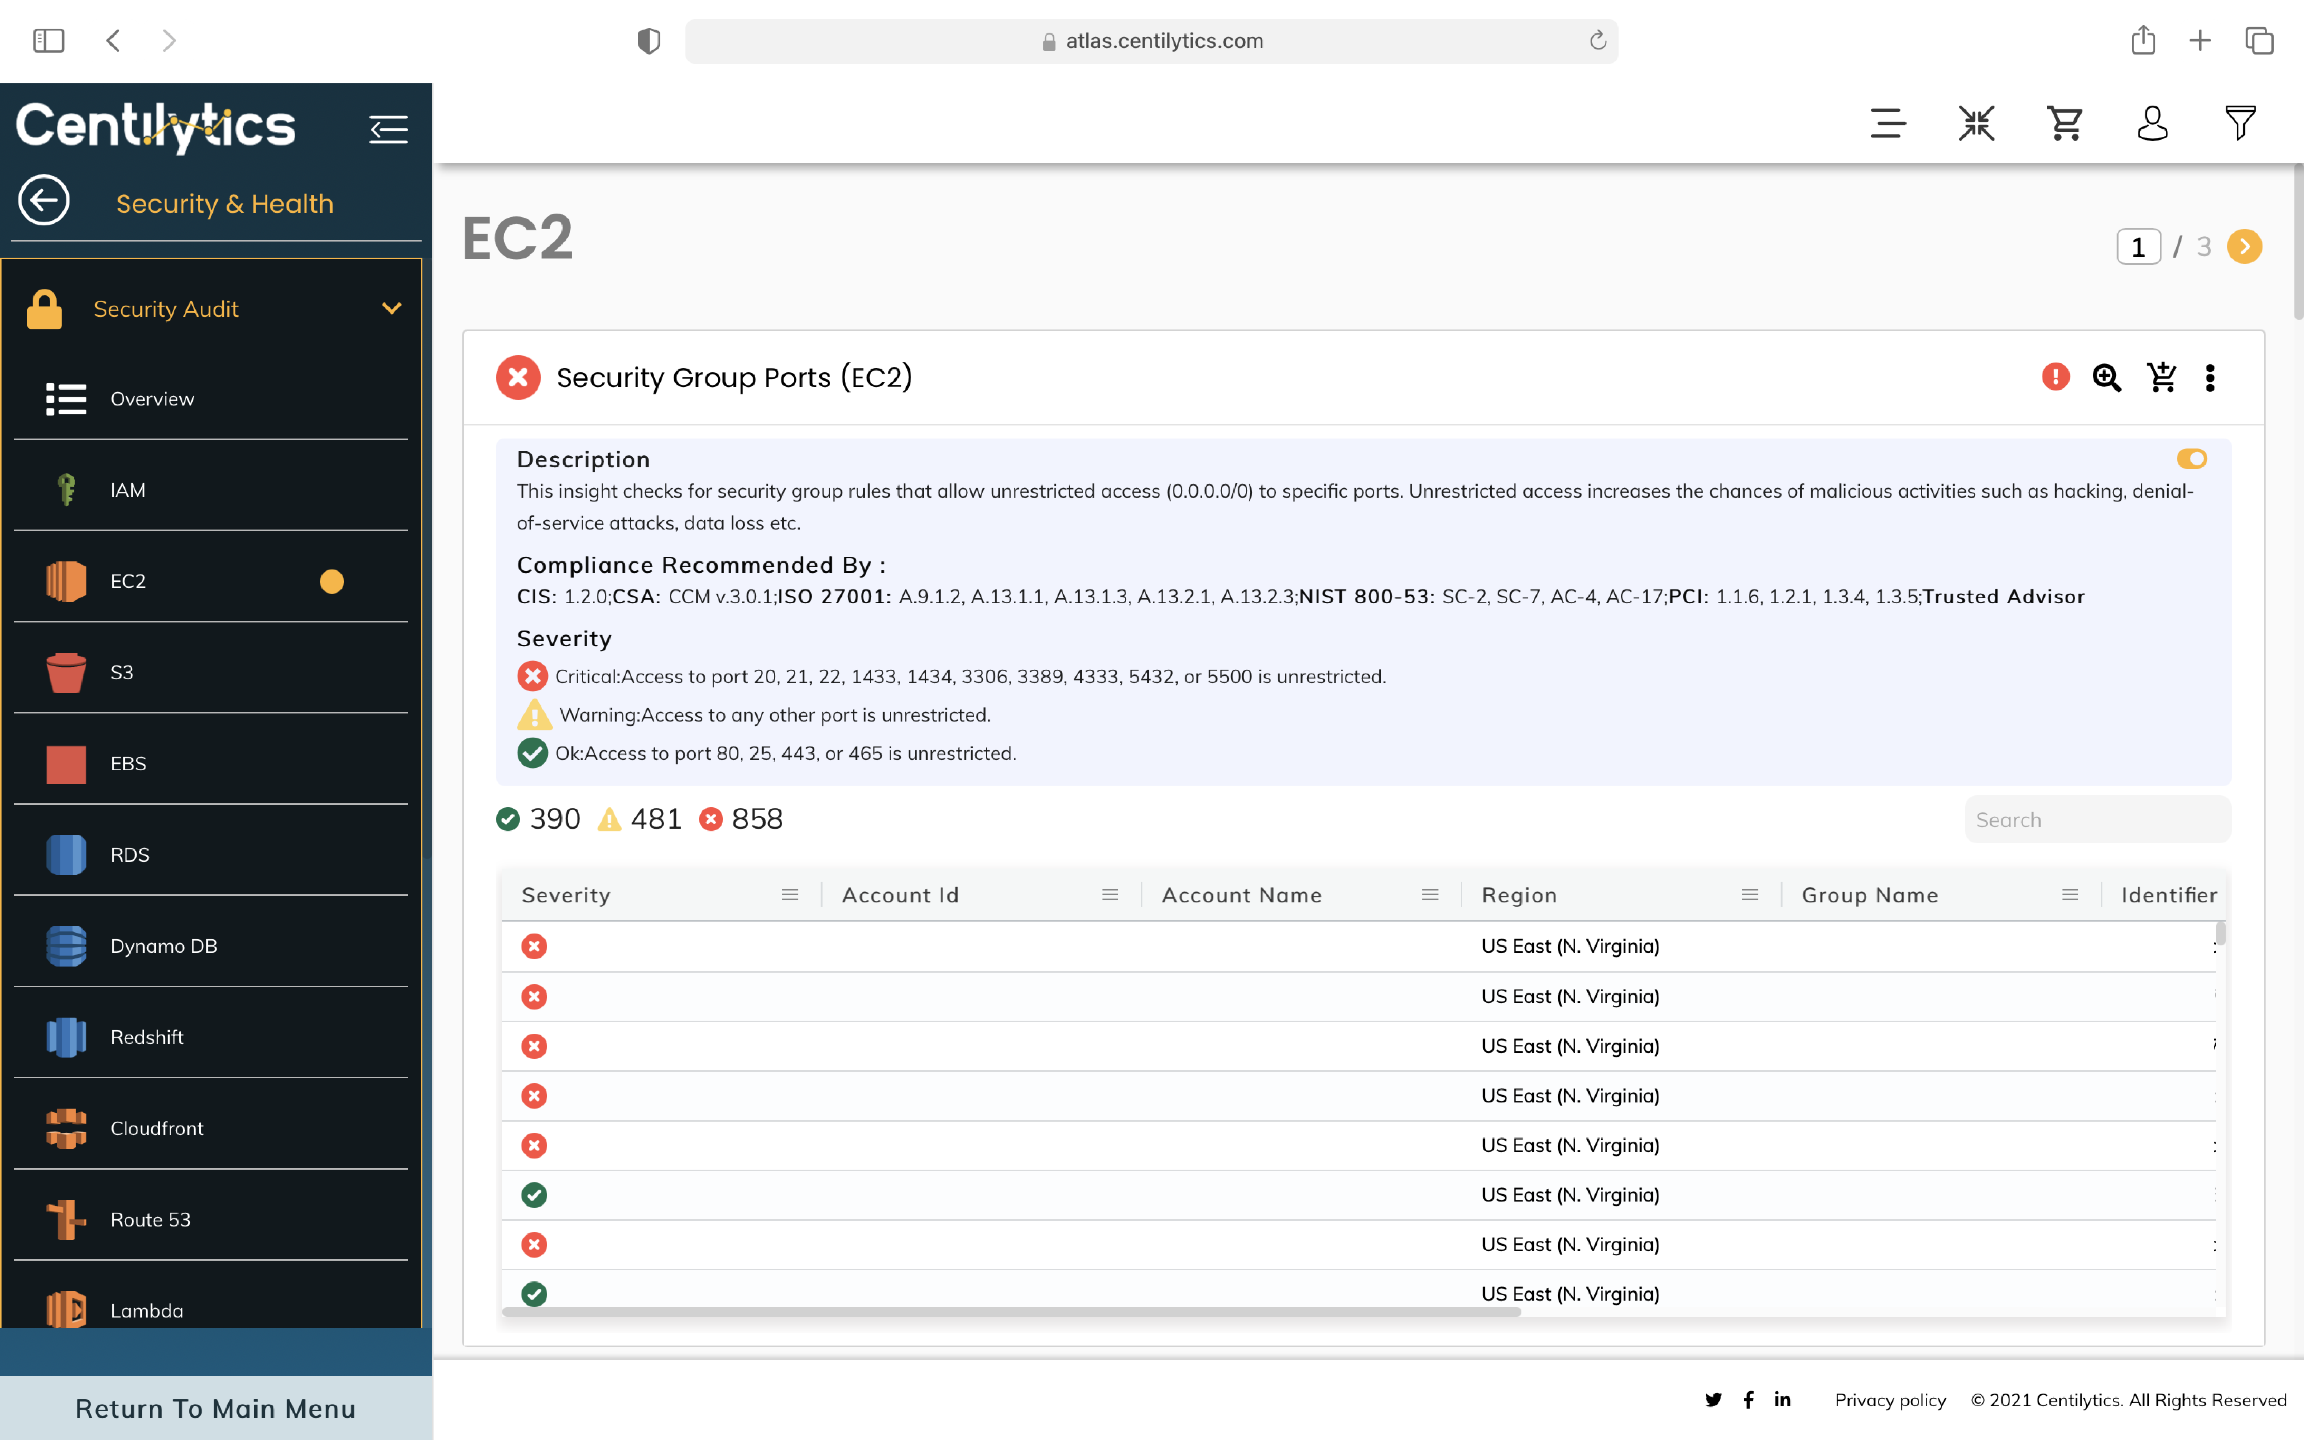The width and height of the screenshot is (2304, 1440).
Task: Click the IAM key icon
Action: point(66,490)
